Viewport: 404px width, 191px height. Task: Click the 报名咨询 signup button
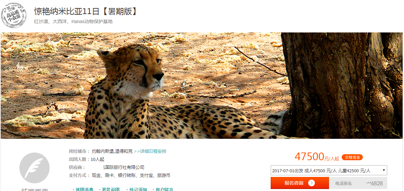pyautogui.click(x=300, y=183)
